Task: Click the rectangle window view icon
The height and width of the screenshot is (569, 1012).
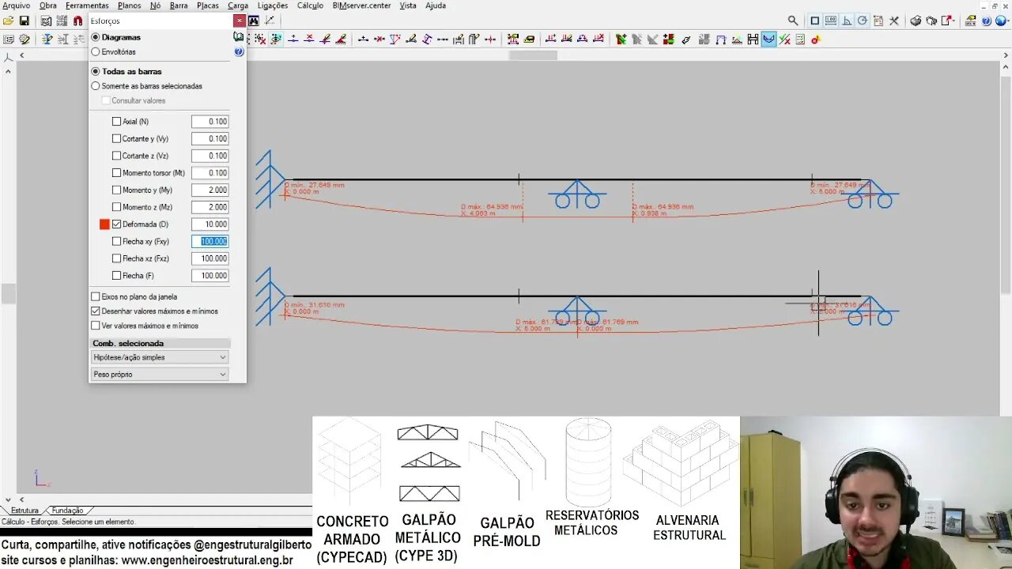Action: click(x=815, y=21)
